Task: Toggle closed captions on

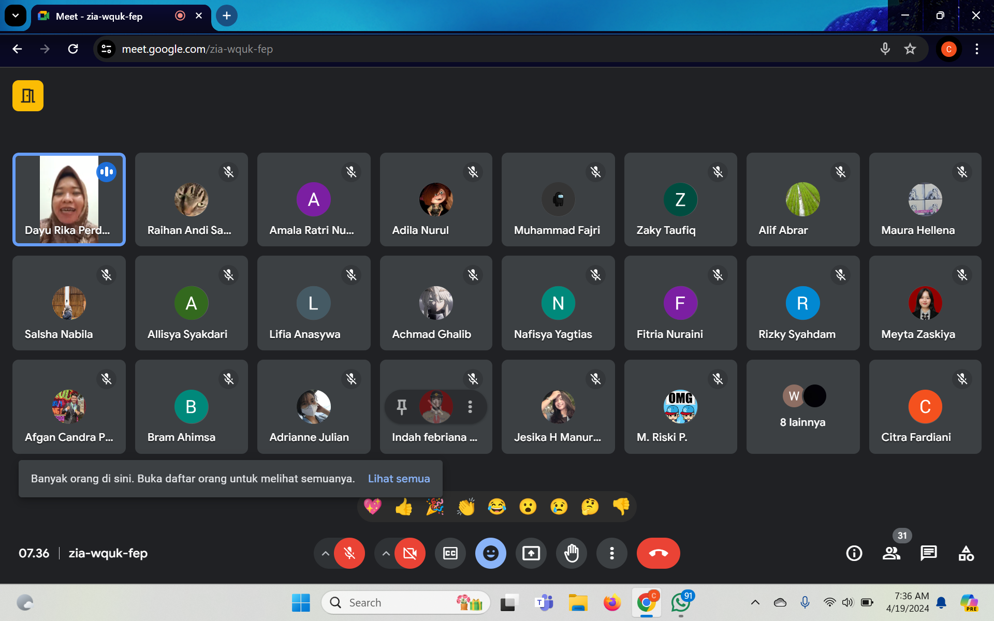Action: pyautogui.click(x=450, y=553)
